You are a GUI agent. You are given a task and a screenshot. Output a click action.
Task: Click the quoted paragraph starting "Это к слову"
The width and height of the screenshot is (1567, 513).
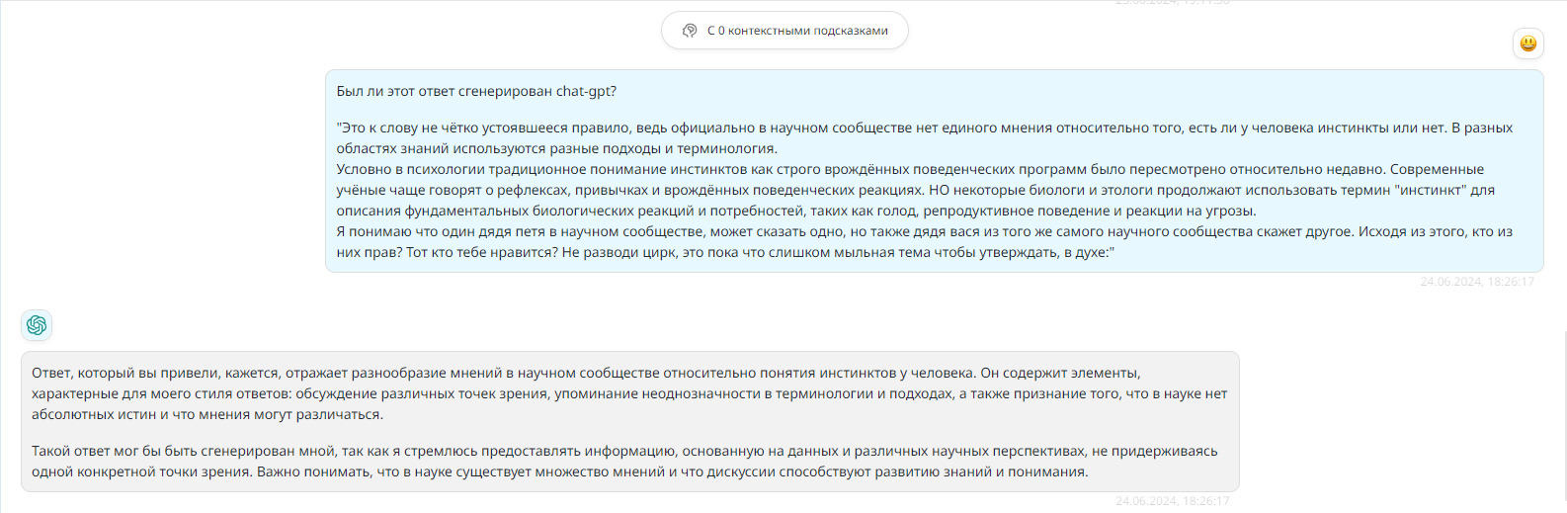pyautogui.click(x=692, y=128)
